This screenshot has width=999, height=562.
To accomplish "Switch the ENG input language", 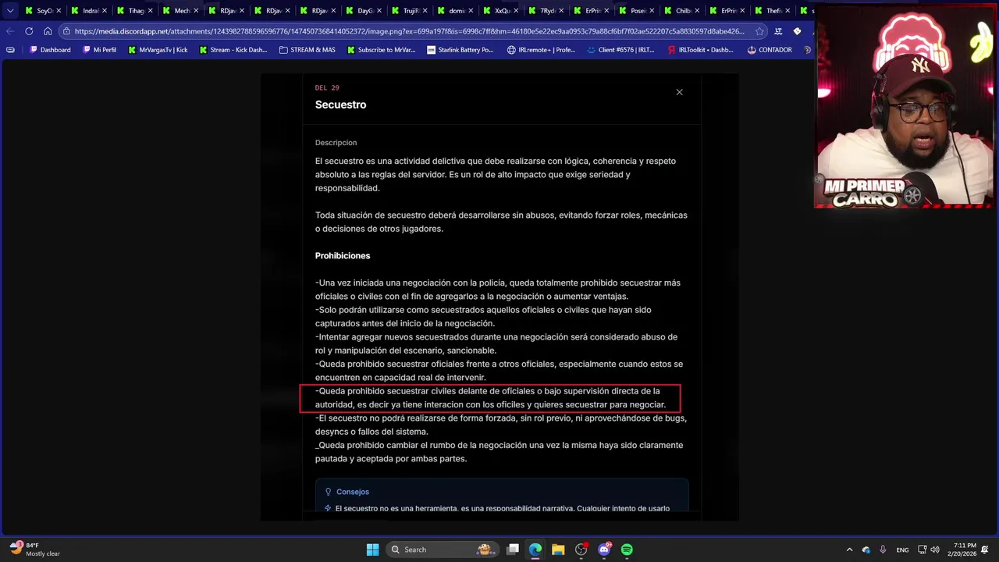I will [902, 550].
